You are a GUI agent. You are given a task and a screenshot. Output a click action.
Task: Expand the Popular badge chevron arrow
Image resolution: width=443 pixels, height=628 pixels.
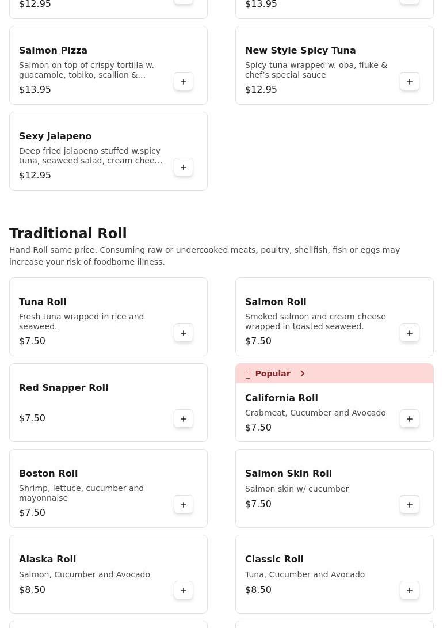point(302,374)
